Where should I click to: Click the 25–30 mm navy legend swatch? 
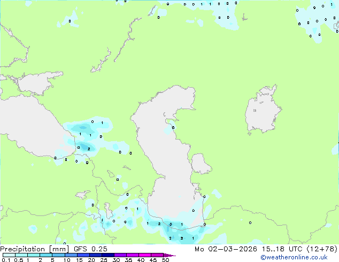[x=108, y=255]
